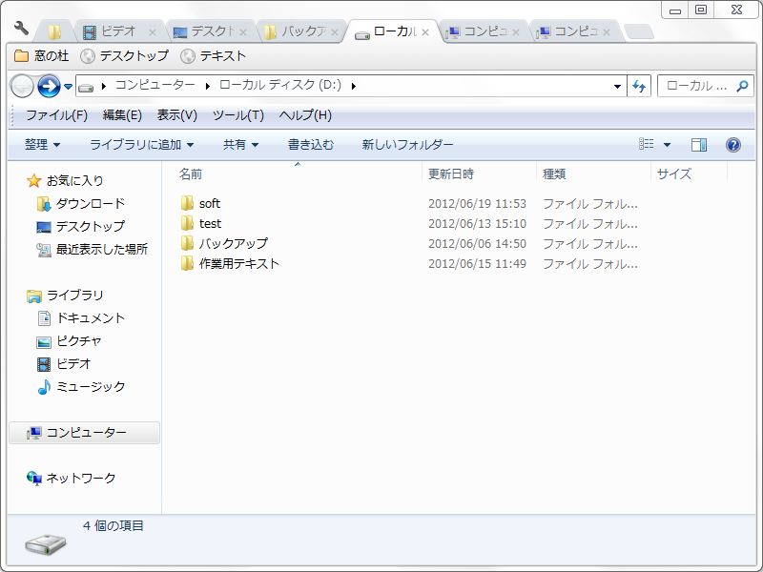Open デスクトップ in the sidebar
The height and width of the screenshot is (572, 763).
pos(81,227)
